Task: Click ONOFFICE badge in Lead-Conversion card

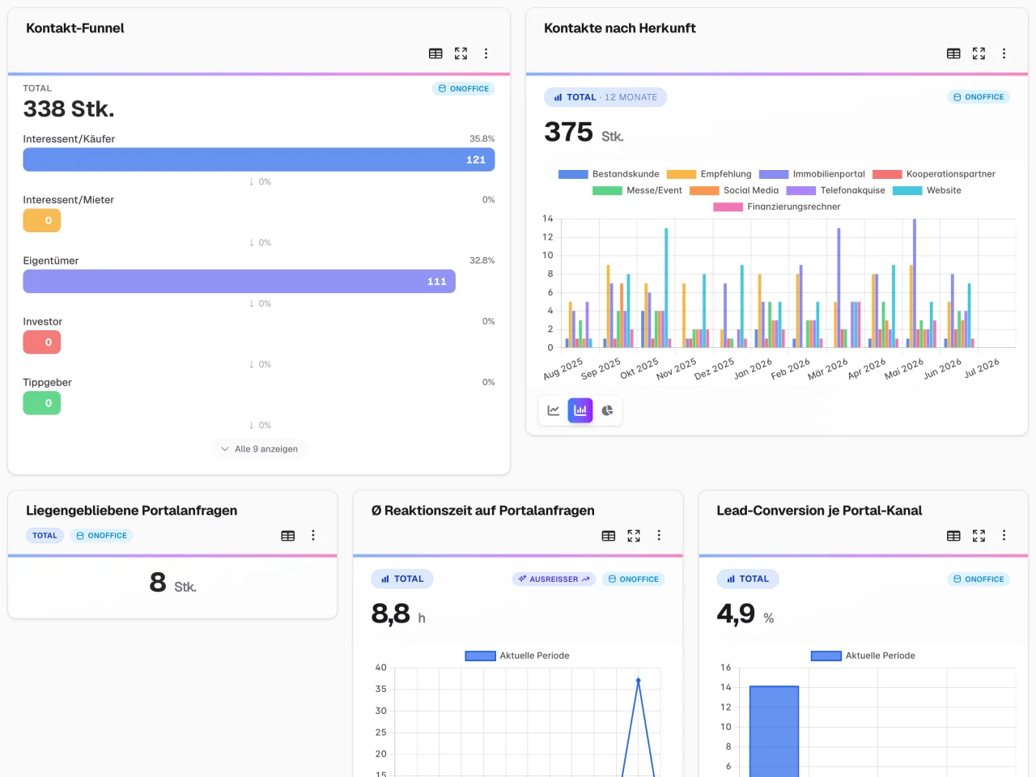Action: click(x=979, y=580)
